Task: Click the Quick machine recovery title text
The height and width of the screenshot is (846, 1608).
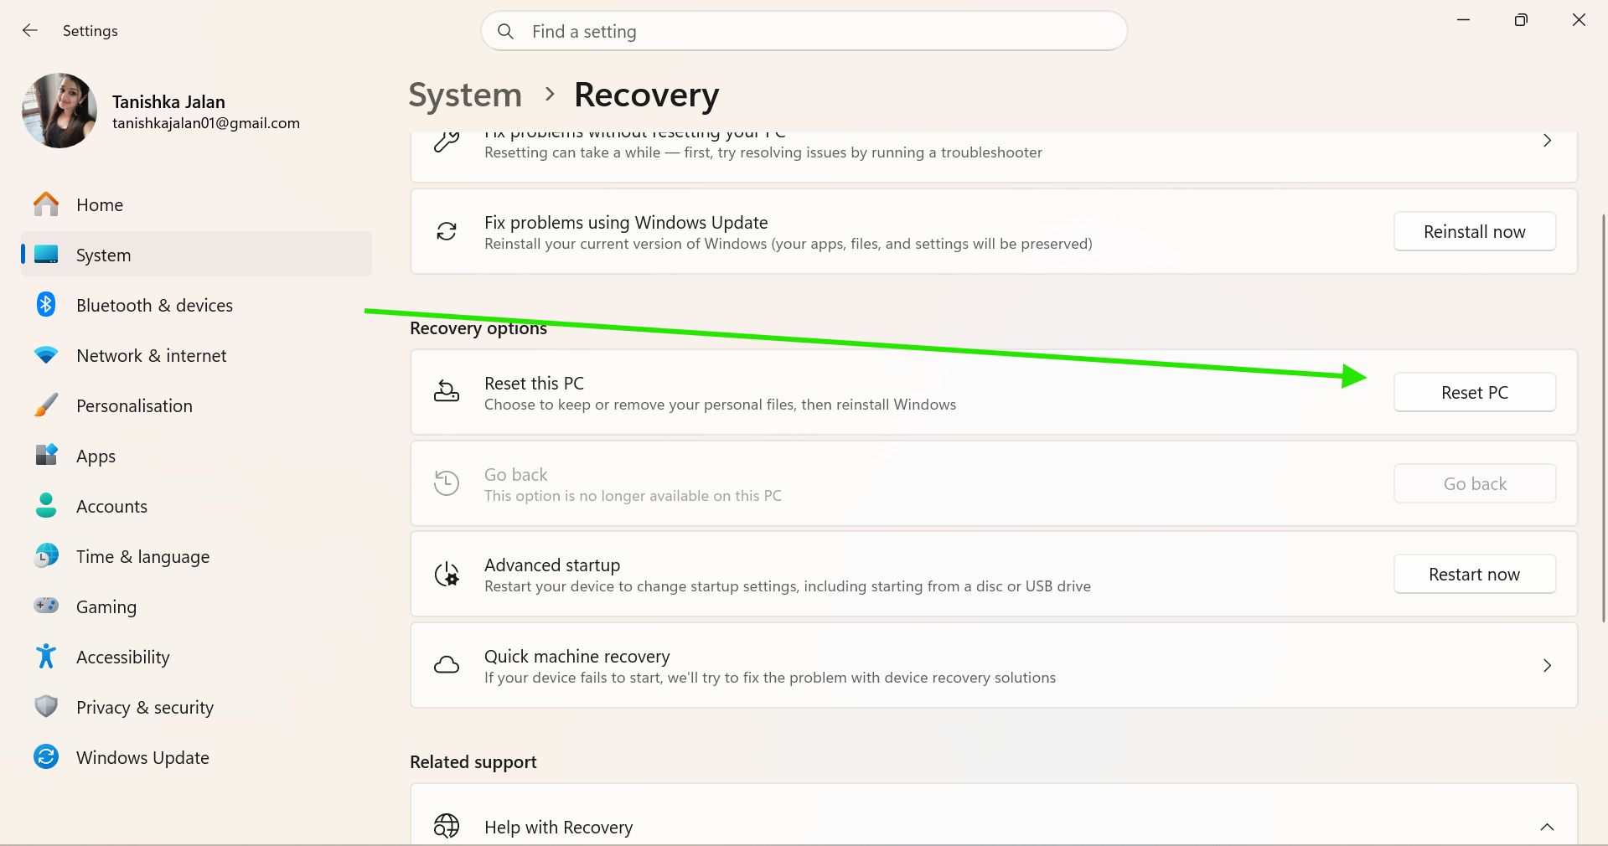Action: pyautogui.click(x=577, y=656)
